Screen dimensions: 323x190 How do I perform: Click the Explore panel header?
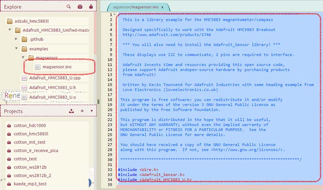point(48,6)
